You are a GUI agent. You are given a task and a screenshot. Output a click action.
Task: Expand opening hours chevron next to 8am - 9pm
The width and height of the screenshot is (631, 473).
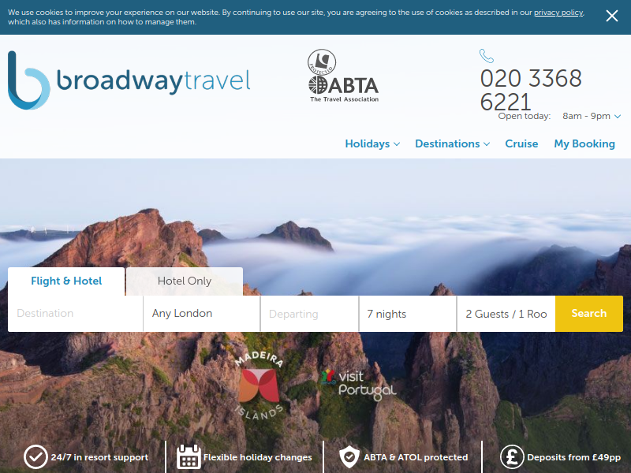pos(618,116)
